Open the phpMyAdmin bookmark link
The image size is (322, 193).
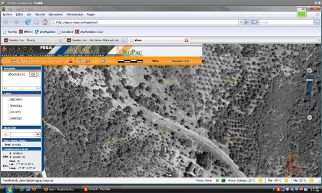[x=46, y=32]
